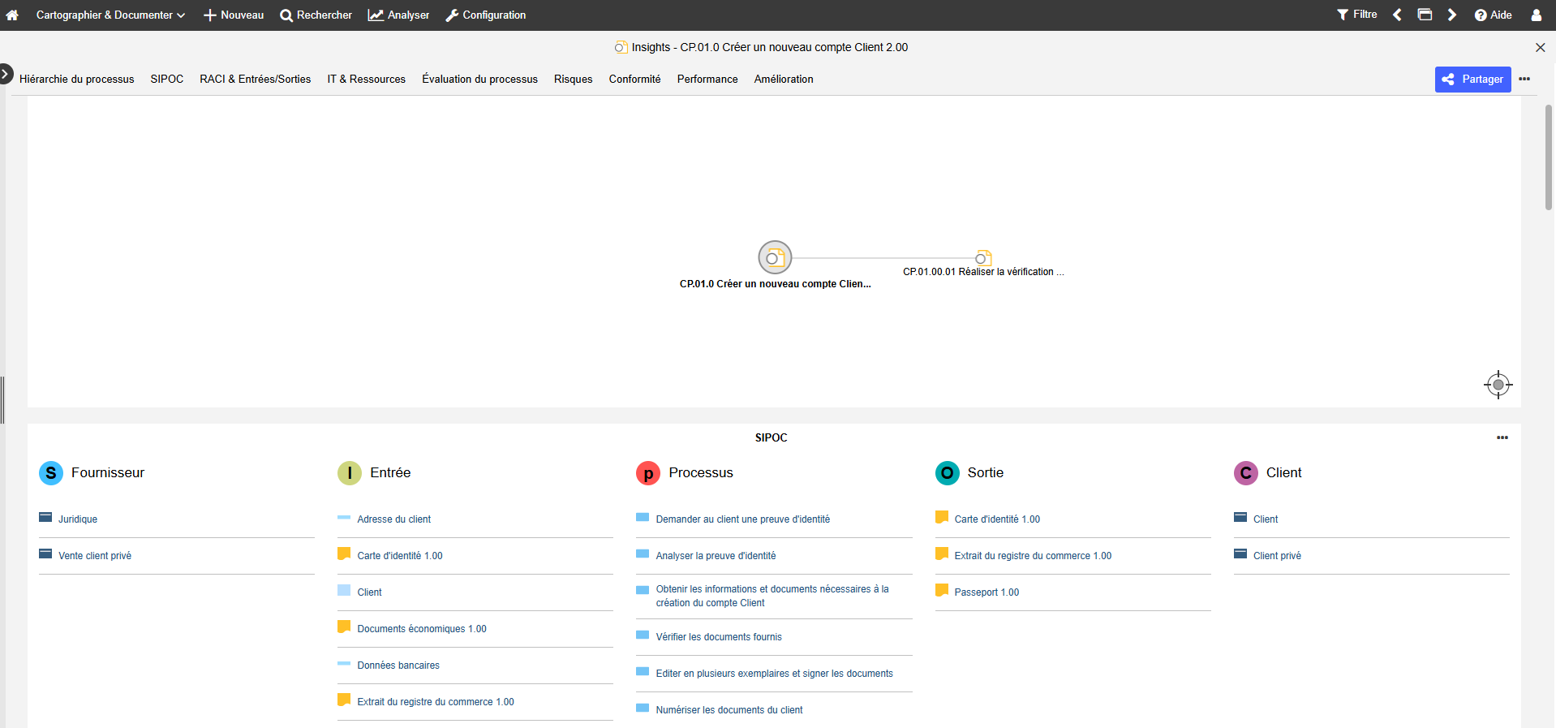Select the CP.01.00.01 sub-process node
Screen dimensions: 1556x728
pyautogui.click(x=982, y=258)
